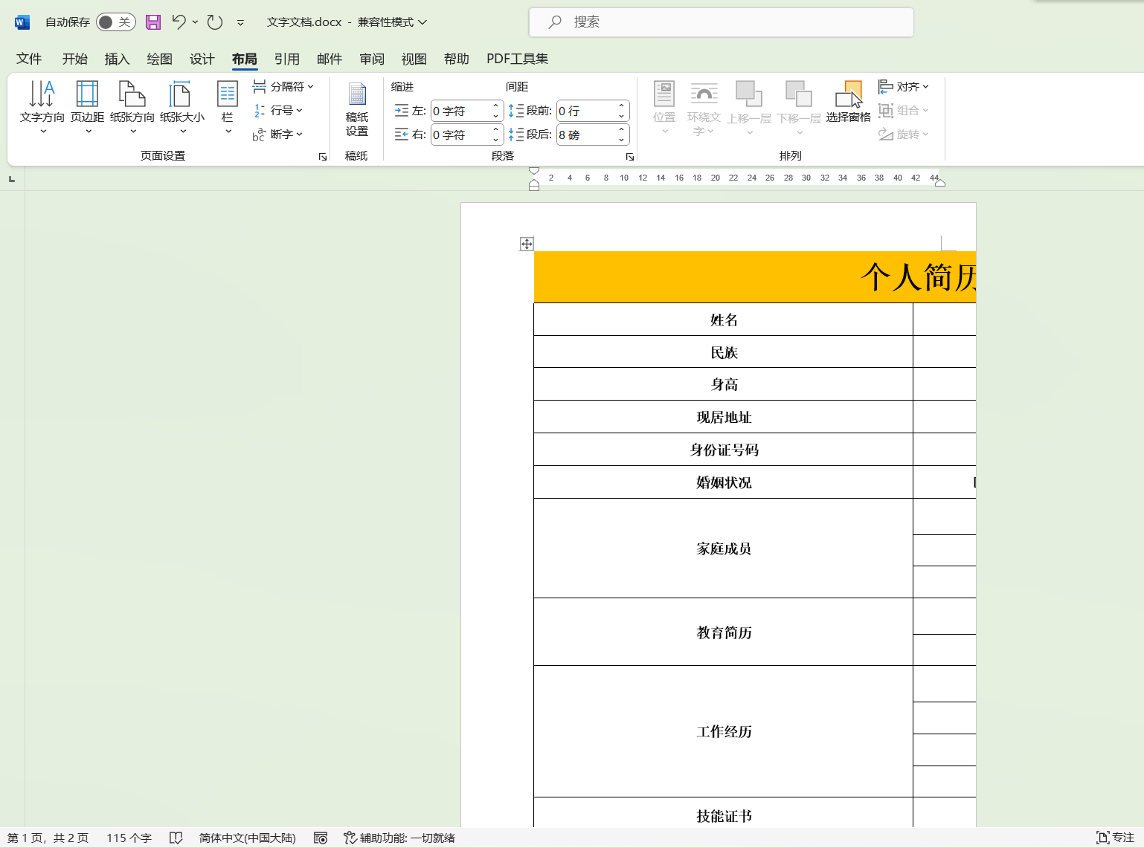
Task: Increase 段前 spacing with up arrow
Action: 622,106
